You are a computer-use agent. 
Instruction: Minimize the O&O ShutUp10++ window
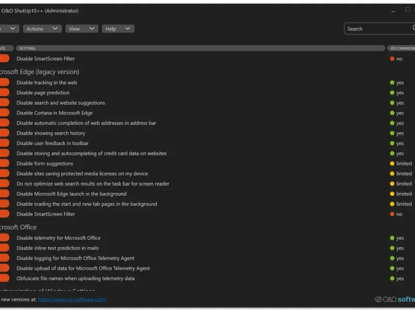393,11
